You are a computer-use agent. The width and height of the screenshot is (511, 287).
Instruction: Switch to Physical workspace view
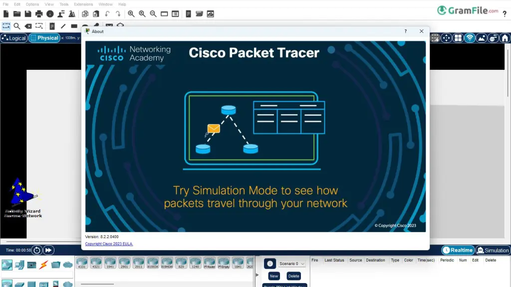point(44,38)
